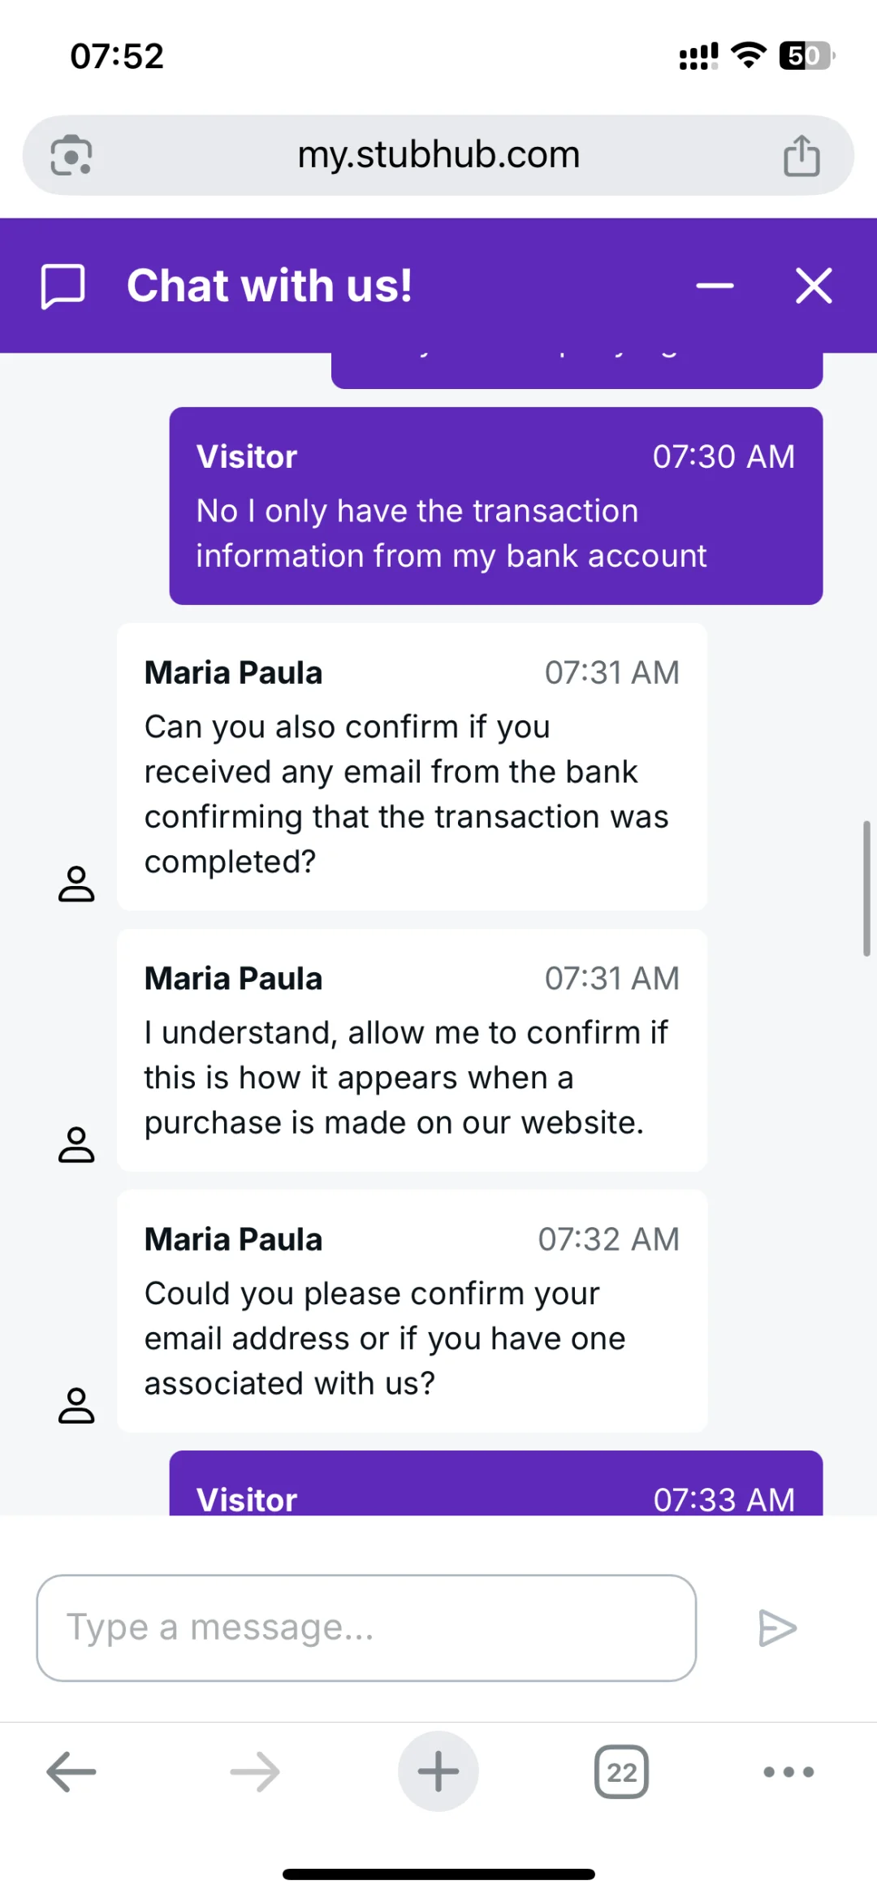Tap agent avatar beside email confirmation question
Viewport: 877px width, 1898px height.
[x=76, y=1405]
